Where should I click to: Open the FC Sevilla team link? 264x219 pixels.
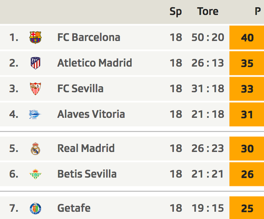point(80,88)
